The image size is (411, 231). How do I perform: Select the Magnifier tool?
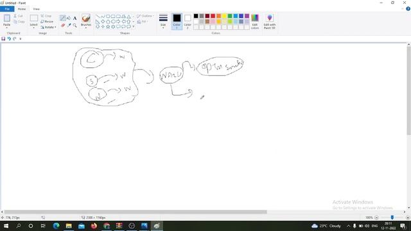click(x=74, y=25)
